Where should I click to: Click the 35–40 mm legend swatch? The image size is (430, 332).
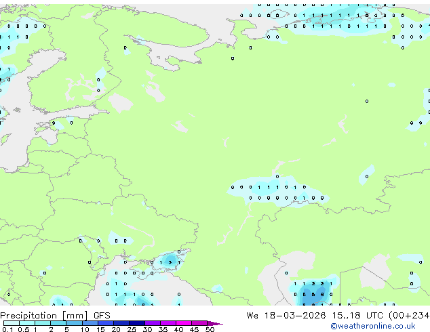tap(168, 323)
